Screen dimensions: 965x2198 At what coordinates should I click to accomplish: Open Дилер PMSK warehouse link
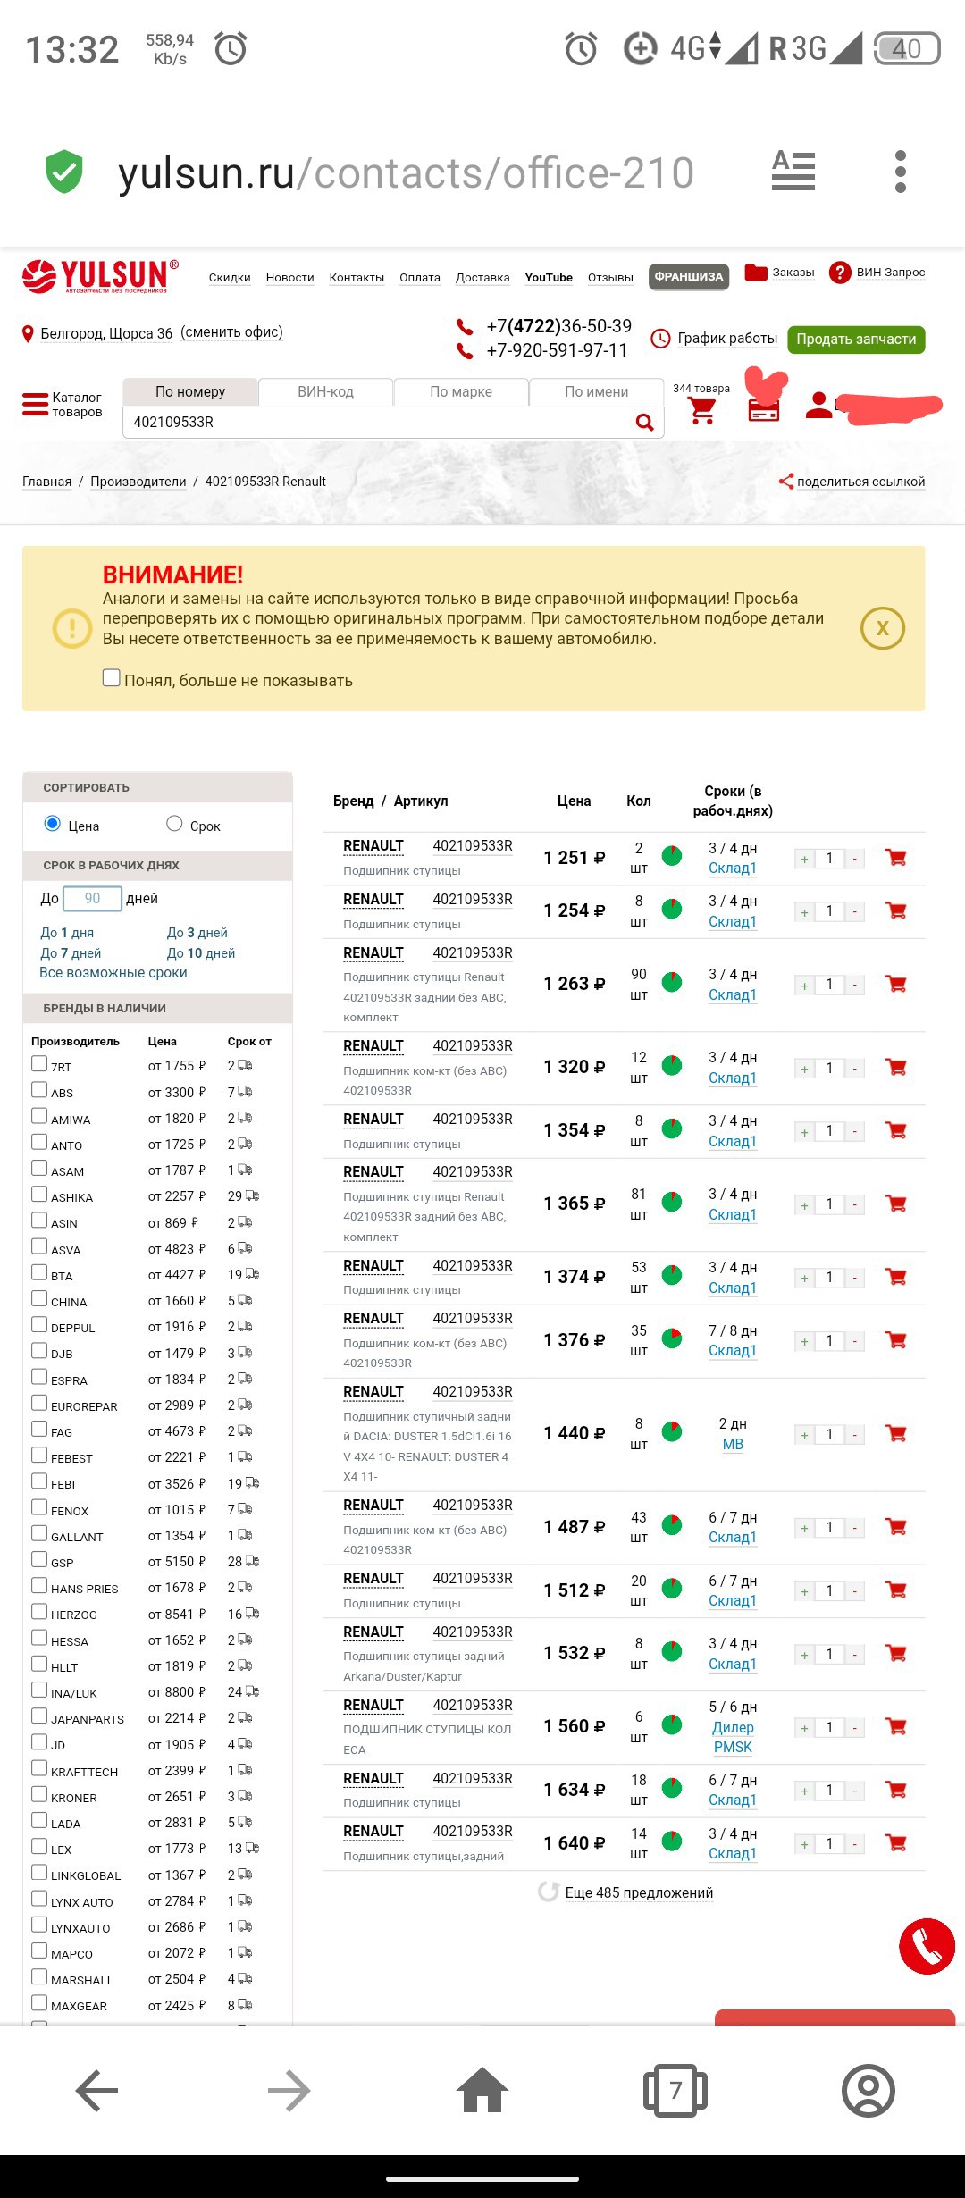(x=733, y=1737)
